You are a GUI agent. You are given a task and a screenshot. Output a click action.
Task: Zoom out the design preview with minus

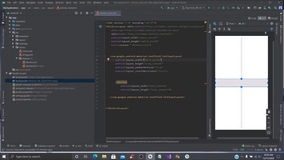268,123
